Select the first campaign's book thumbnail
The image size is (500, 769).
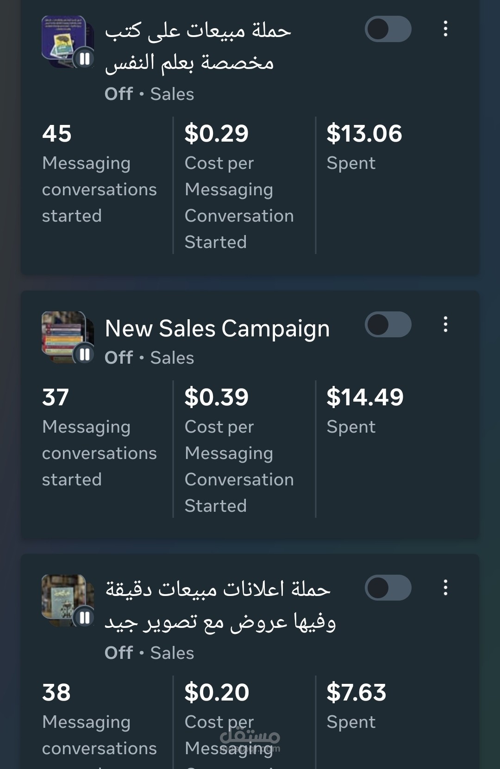(x=63, y=38)
